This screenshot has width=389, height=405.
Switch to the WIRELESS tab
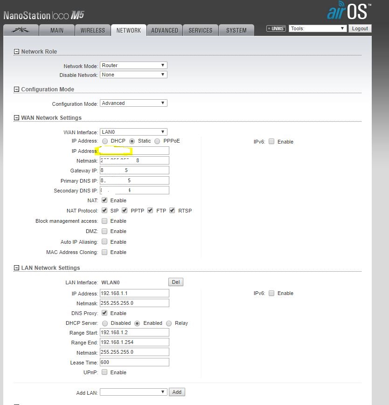(x=93, y=30)
